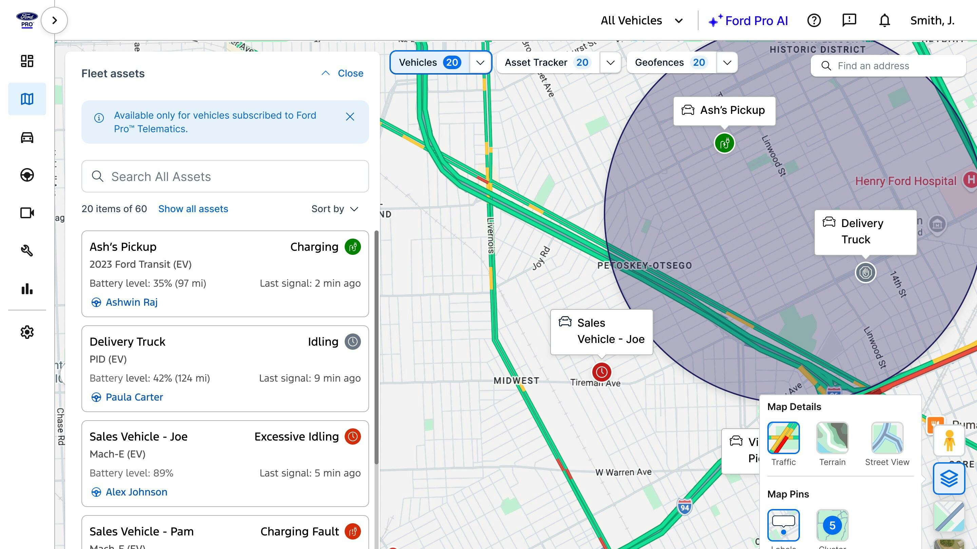The image size is (977, 549).
Task: Open the vehicles car icon in sidebar
Action: (x=27, y=137)
